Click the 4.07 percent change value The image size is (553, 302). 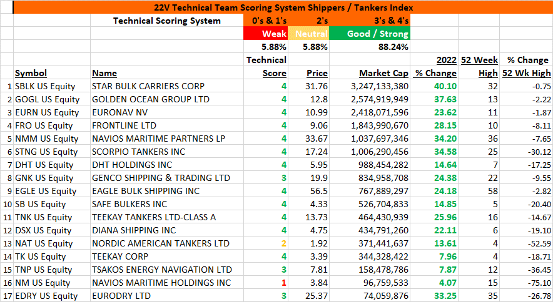click(x=434, y=283)
